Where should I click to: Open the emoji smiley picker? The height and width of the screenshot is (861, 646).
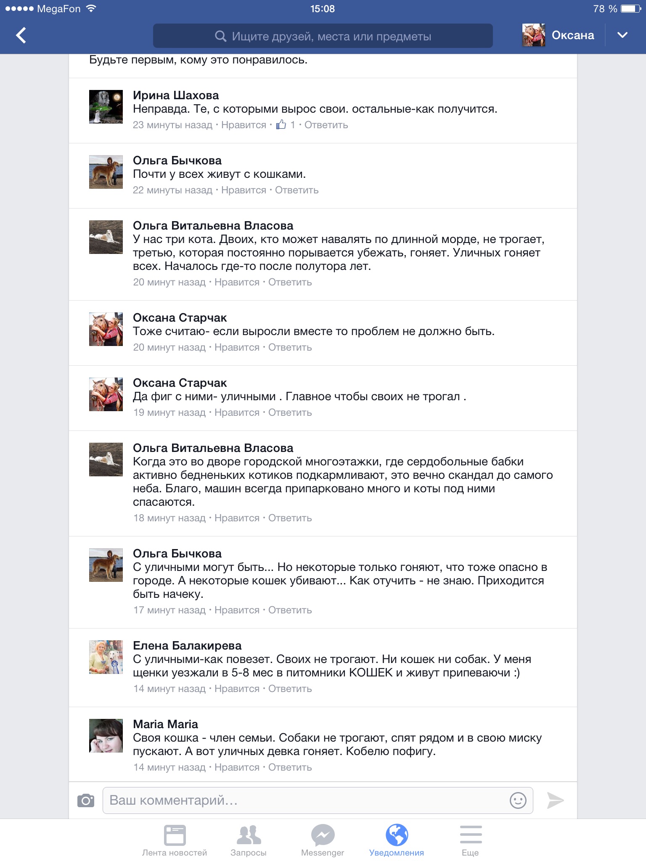pos(518,800)
